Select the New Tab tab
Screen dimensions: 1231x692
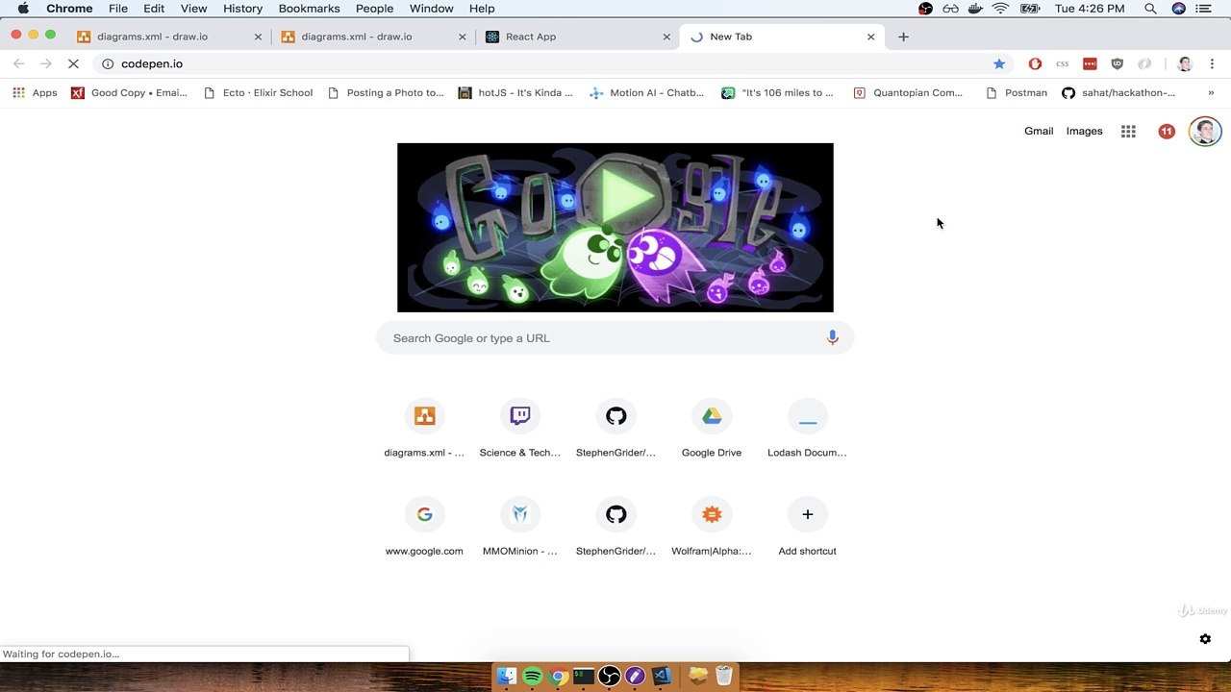781,37
